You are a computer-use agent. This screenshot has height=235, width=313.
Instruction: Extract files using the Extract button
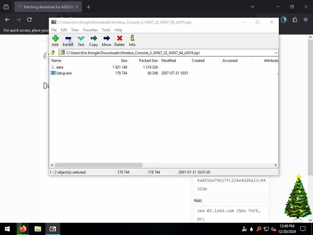tap(68, 41)
